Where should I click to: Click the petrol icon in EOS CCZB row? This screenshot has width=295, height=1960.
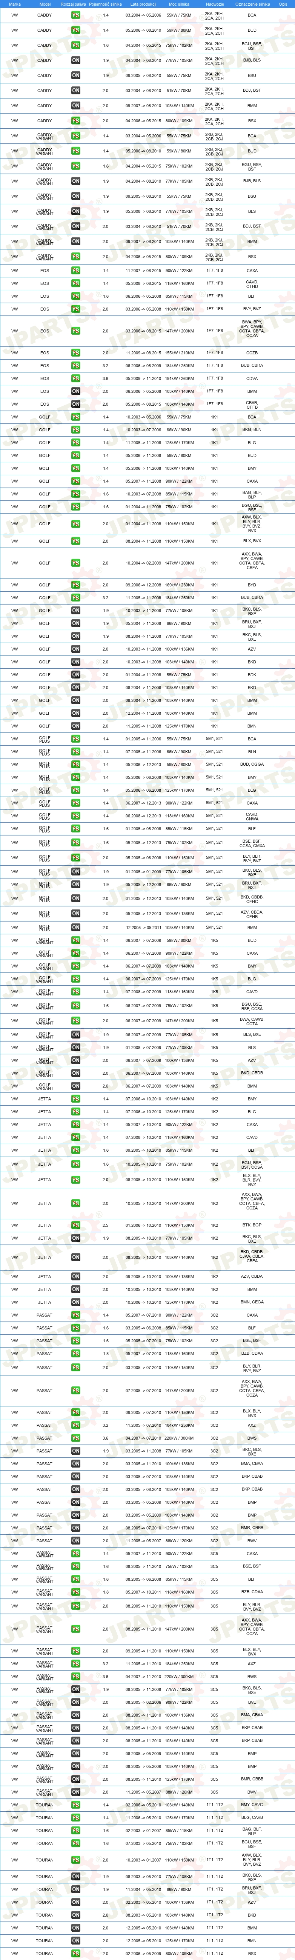click(x=75, y=353)
